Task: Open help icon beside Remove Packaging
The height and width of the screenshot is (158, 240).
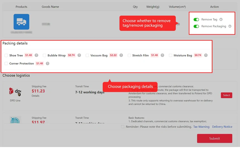Action: click(x=230, y=26)
